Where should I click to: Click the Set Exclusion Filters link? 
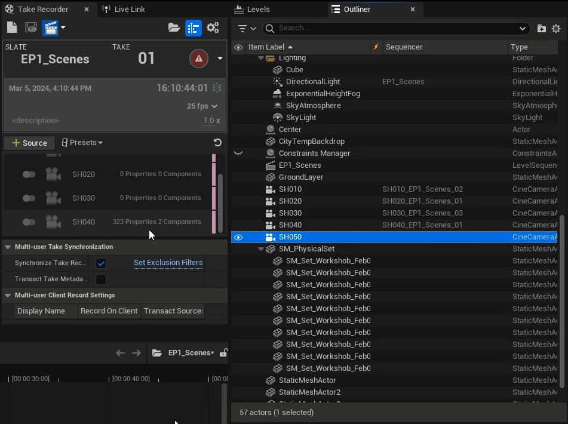click(168, 263)
